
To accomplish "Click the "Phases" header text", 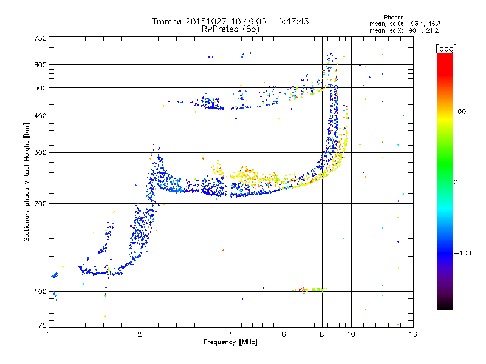I will point(393,18).
